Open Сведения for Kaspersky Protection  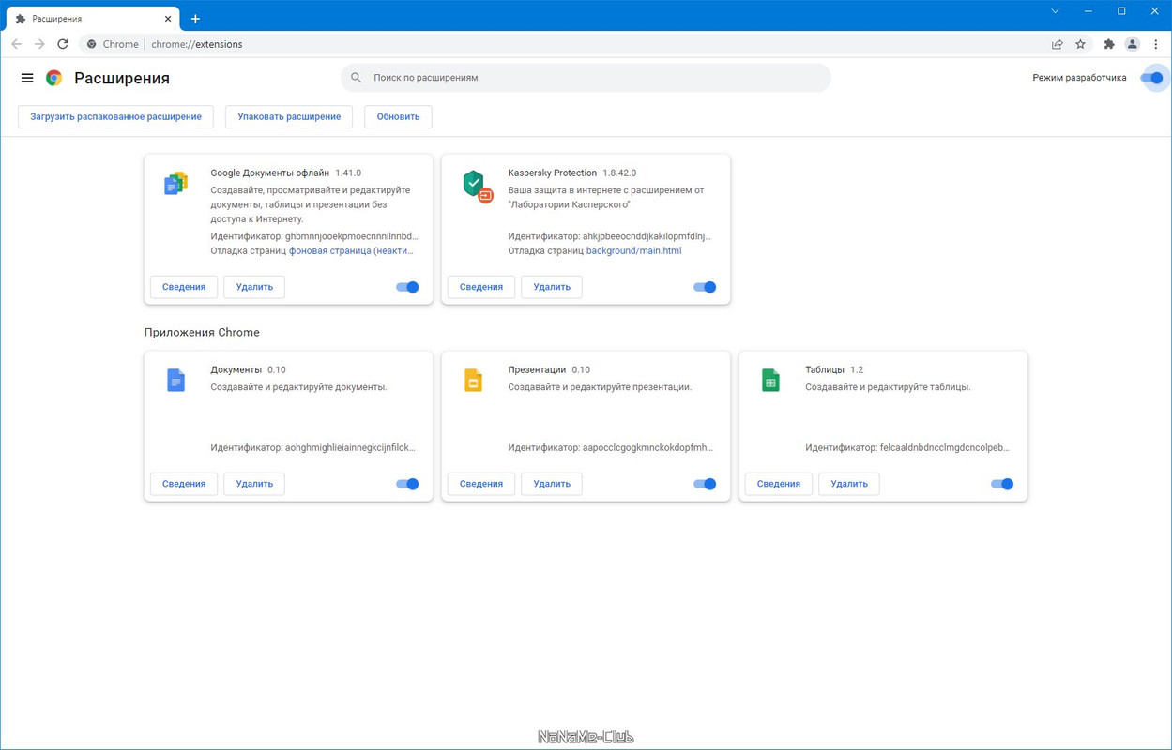481,287
